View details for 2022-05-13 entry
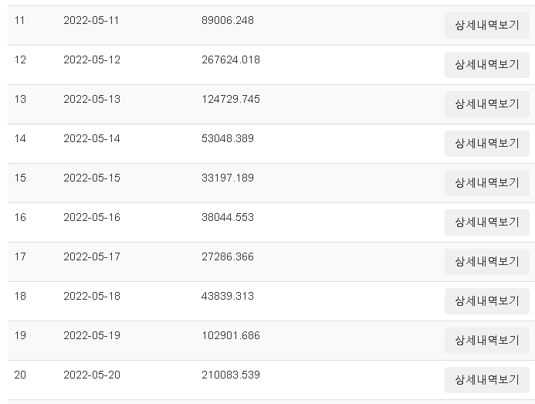Image resolution: width=535 pixels, height=404 pixels. pos(487,104)
